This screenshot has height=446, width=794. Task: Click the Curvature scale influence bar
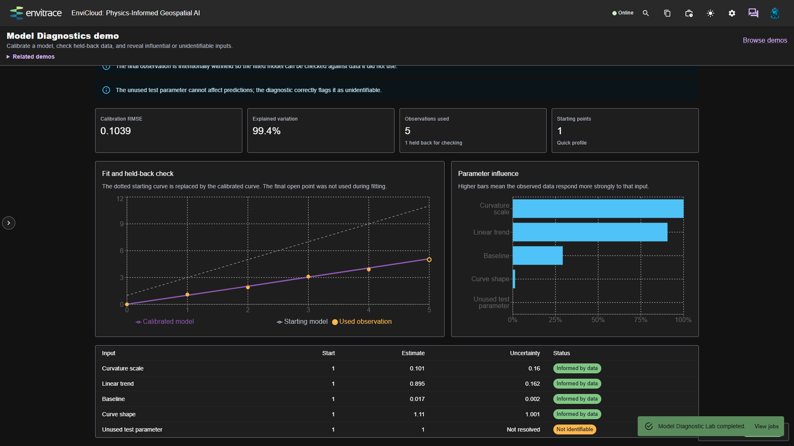click(x=598, y=209)
